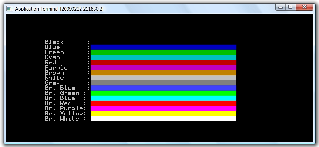This screenshot has width=319, height=147.
Task: Close the Application Terminal window
Action: tap(304, 7)
